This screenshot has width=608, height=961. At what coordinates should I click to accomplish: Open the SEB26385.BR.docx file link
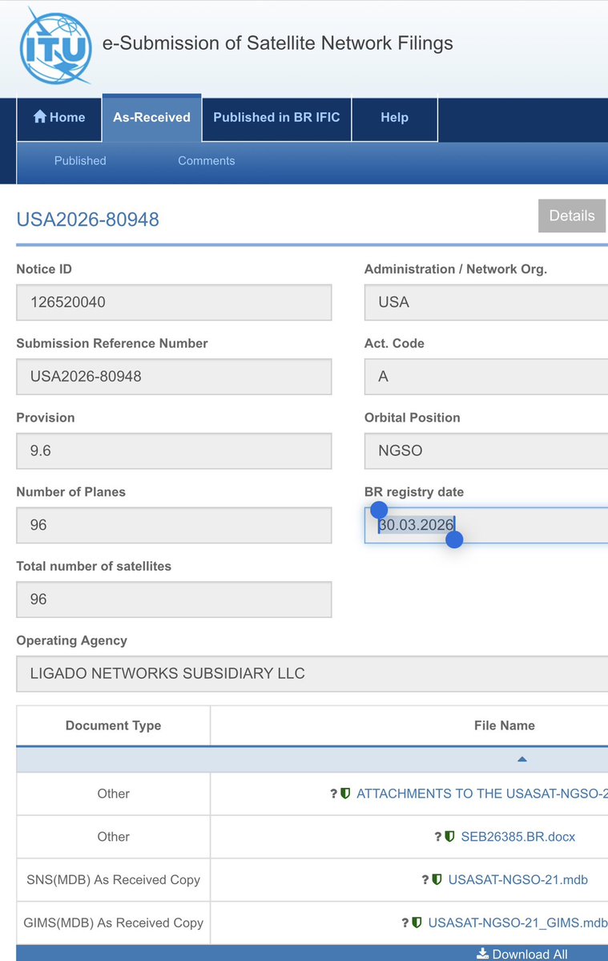(x=518, y=837)
